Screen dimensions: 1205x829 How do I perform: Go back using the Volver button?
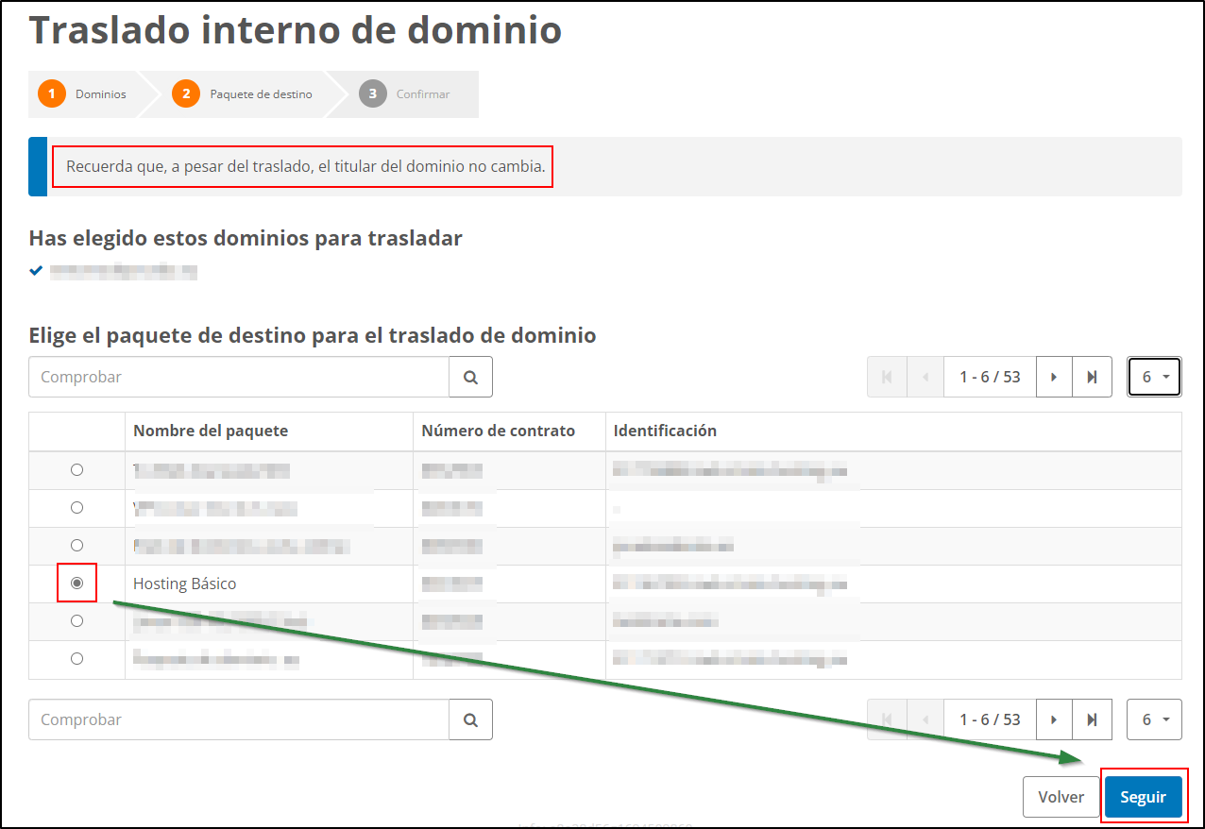pyautogui.click(x=1061, y=796)
